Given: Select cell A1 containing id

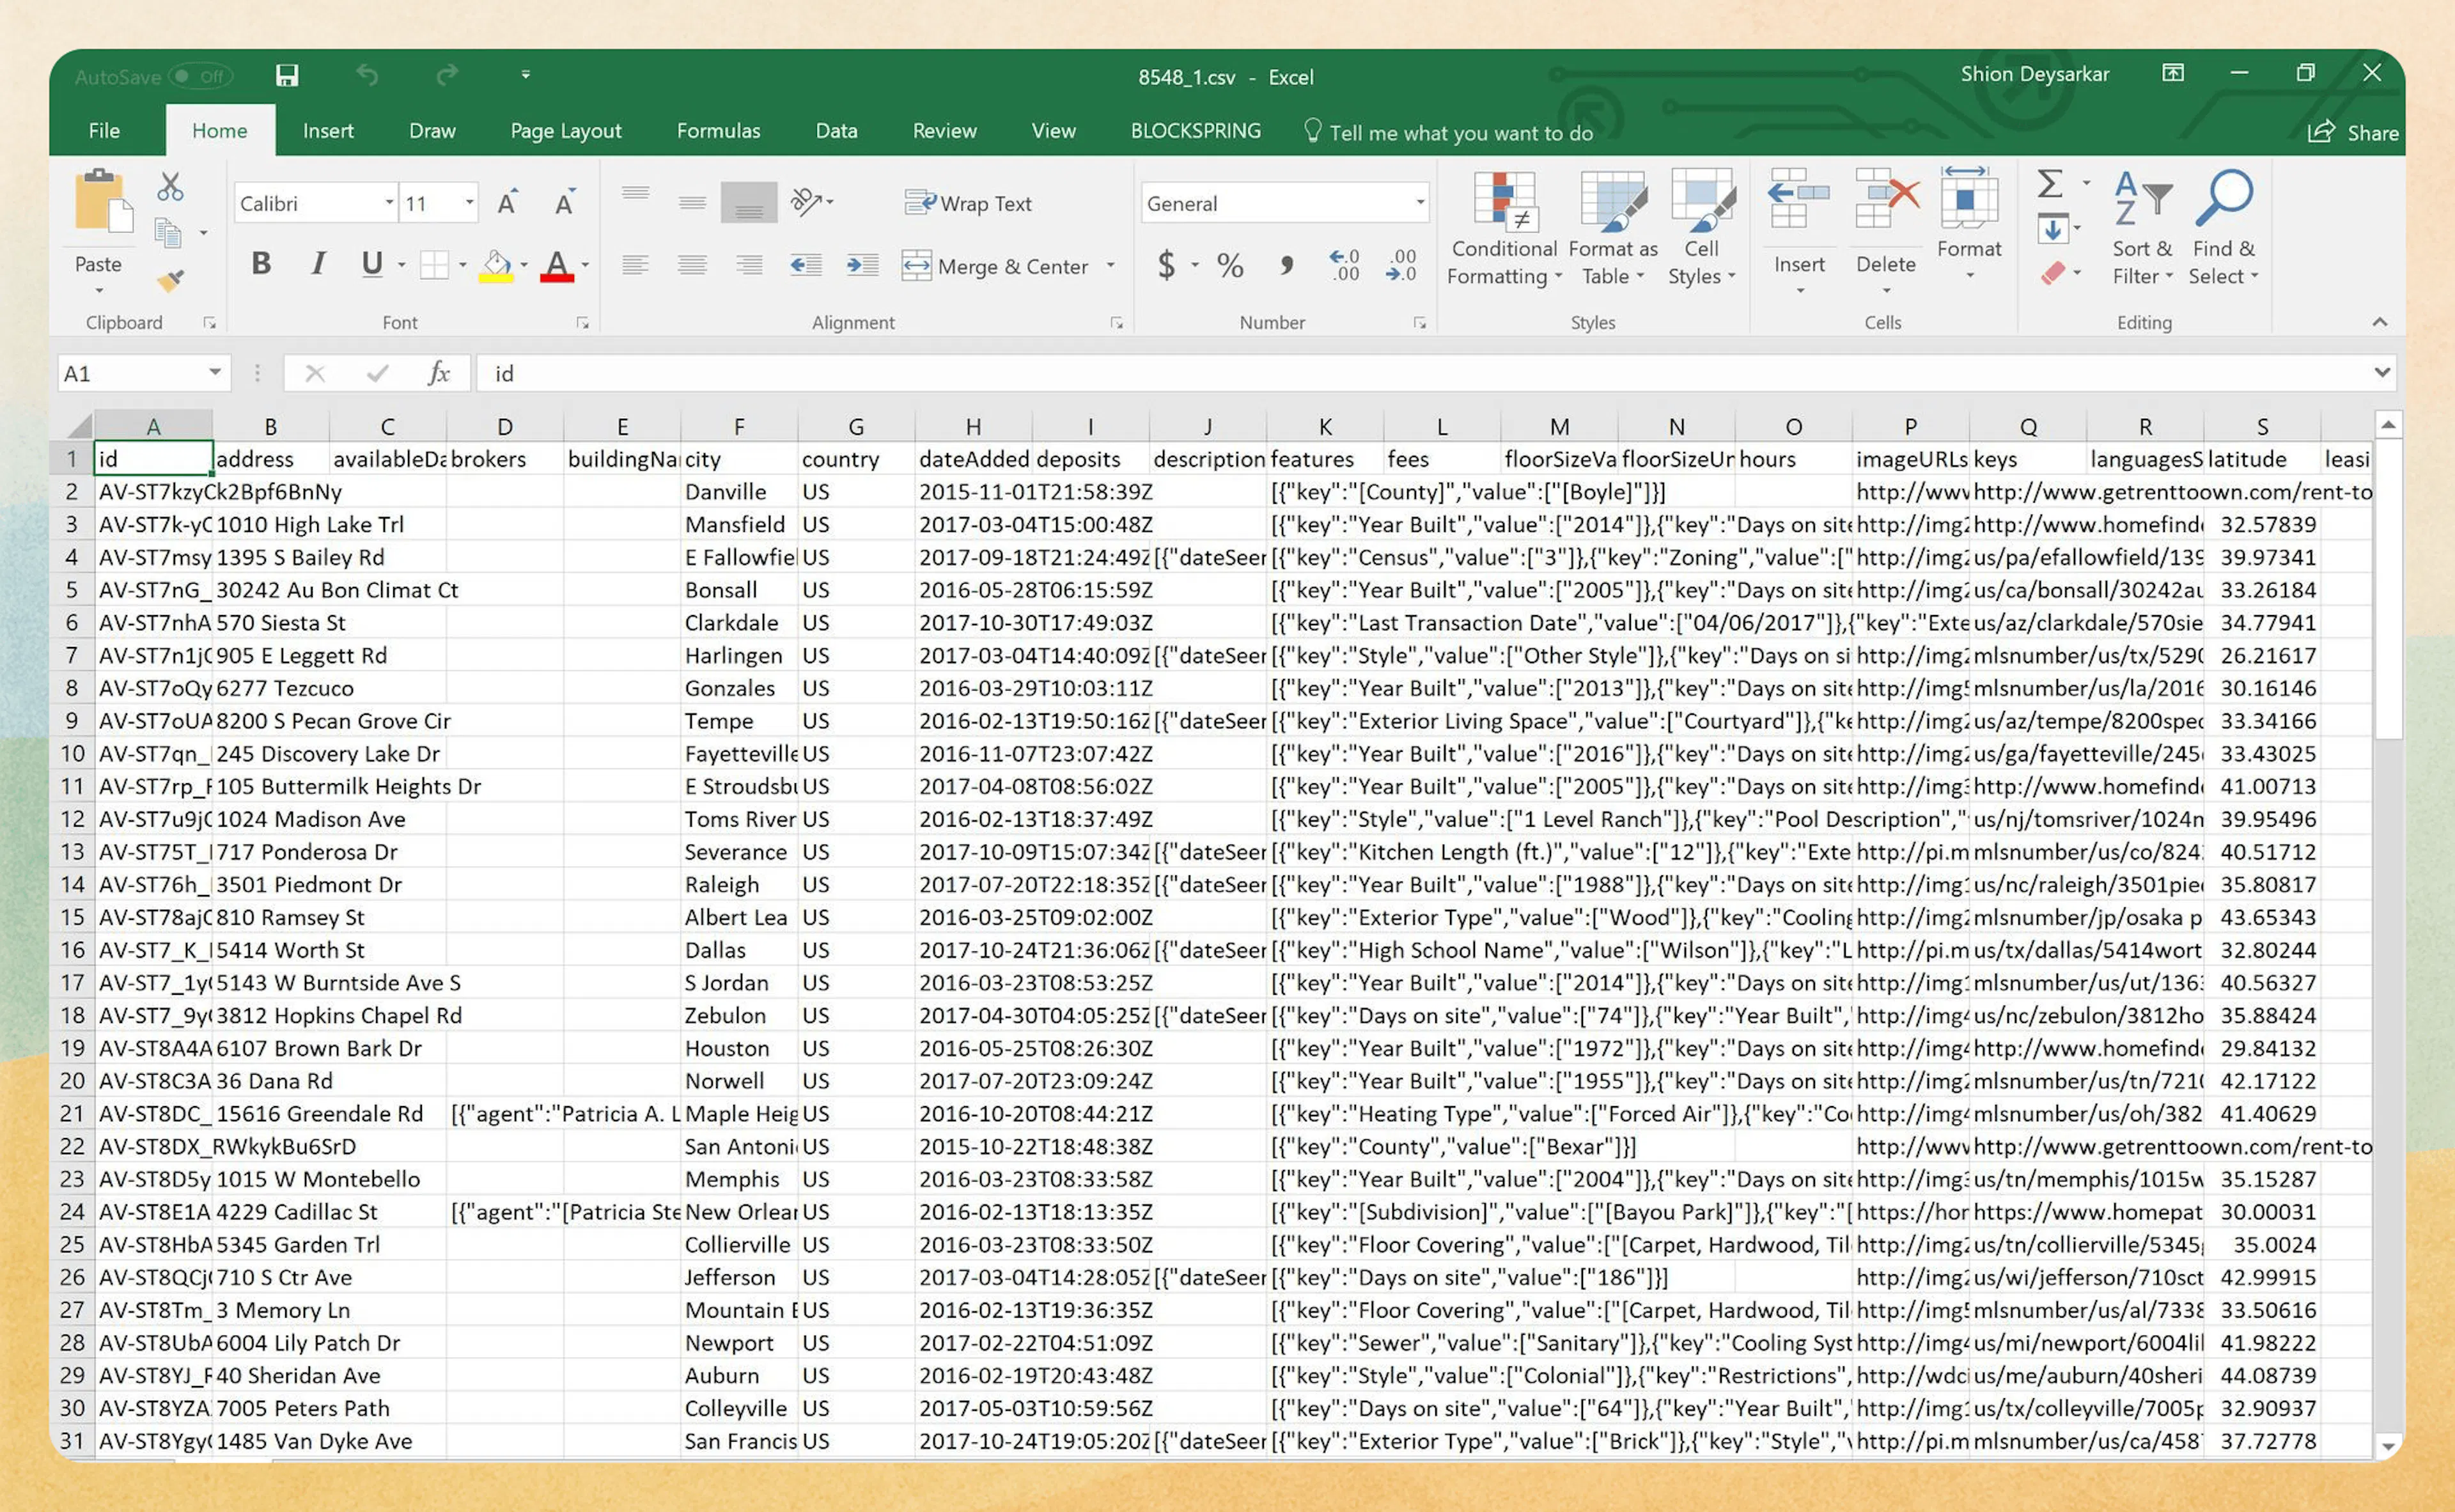Looking at the screenshot, I should coord(153,457).
